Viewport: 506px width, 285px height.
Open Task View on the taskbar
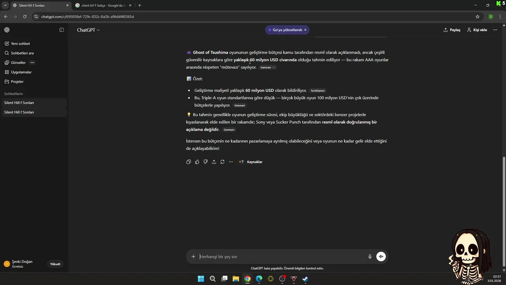coord(224,279)
